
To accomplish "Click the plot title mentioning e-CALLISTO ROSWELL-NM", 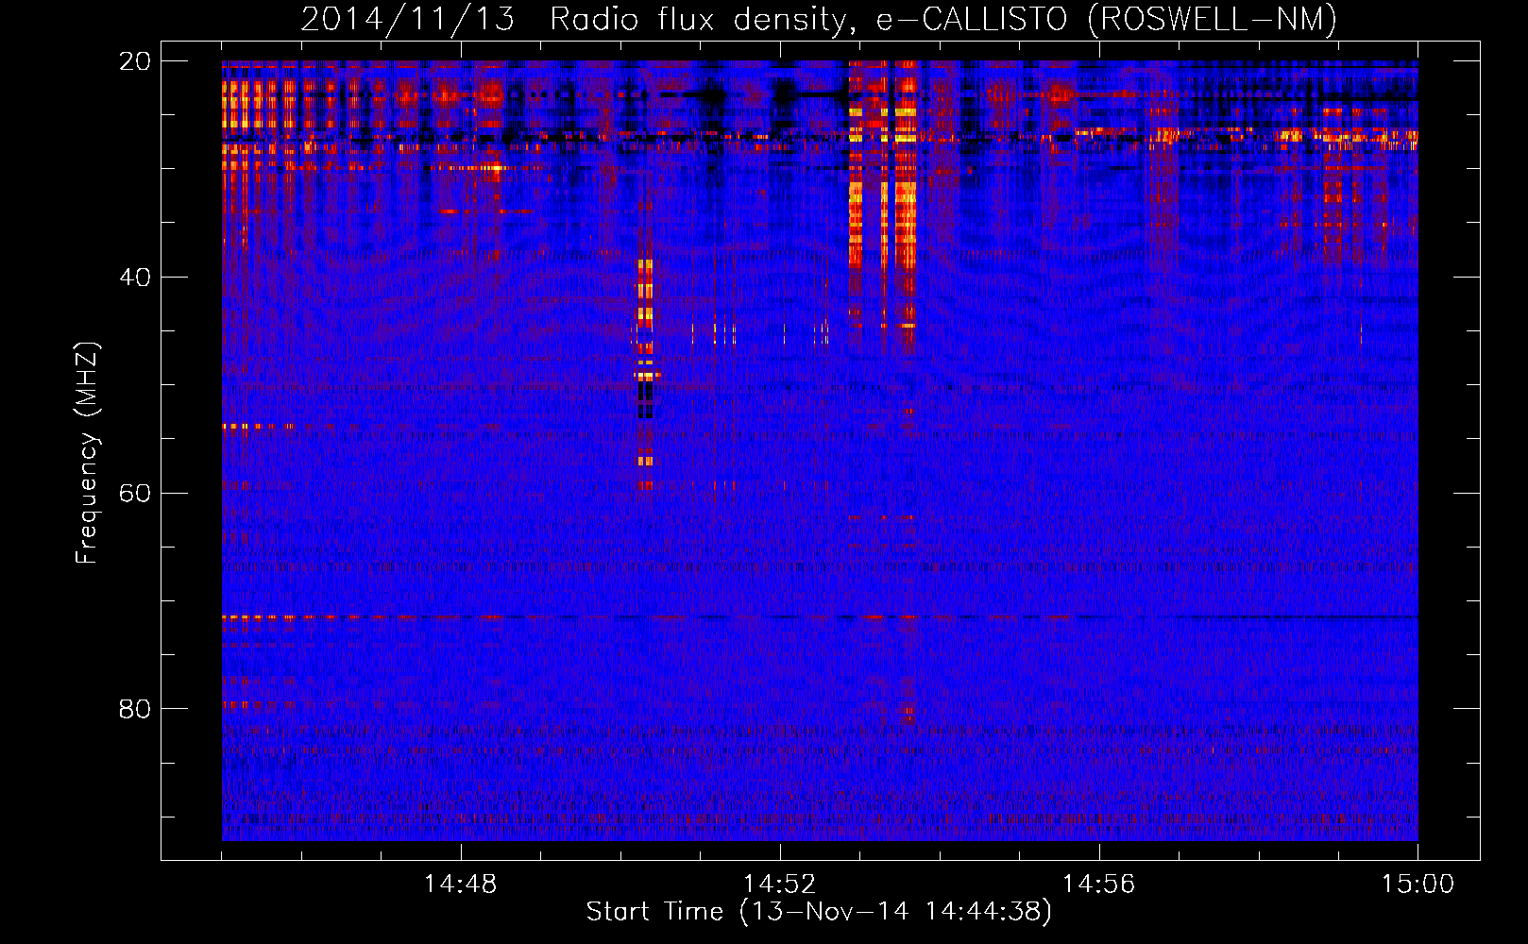I will click(x=819, y=19).
